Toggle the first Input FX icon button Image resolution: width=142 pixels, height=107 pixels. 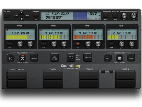pyautogui.click(x=11, y=58)
